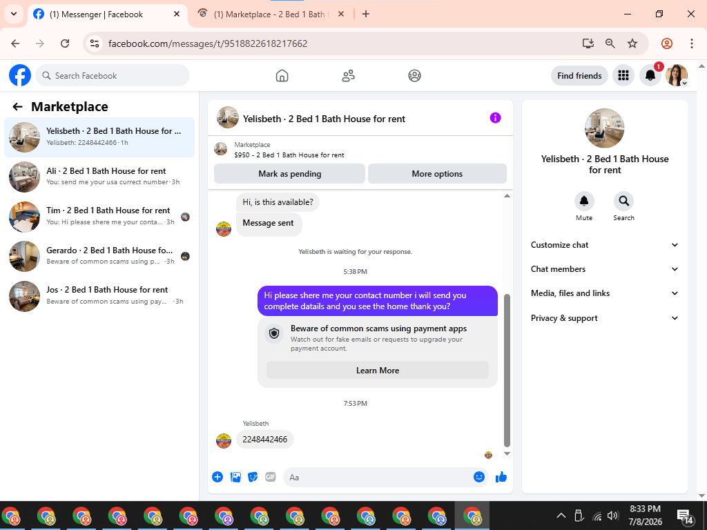Select the Messenger | Facebook tab
The height and width of the screenshot is (530, 707).
(x=107, y=14)
